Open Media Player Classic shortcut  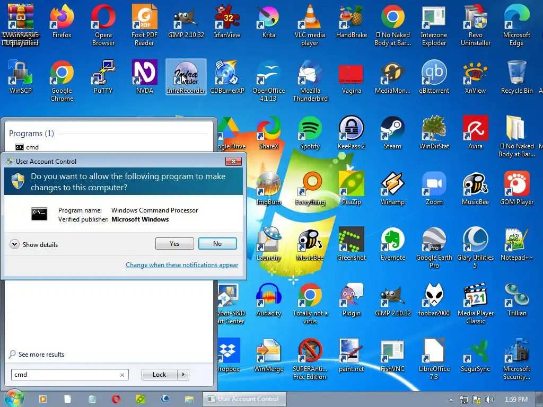[476, 304]
